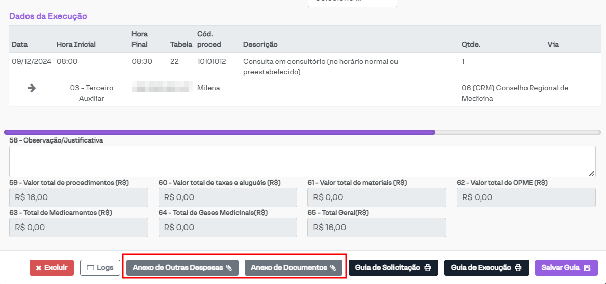Select the Total de Medicamentos field
The width and height of the screenshot is (606, 284).
coord(78,228)
